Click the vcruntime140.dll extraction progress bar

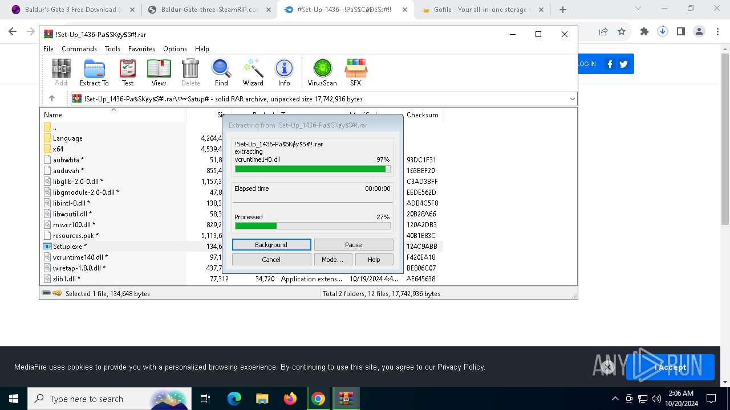(313, 169)
